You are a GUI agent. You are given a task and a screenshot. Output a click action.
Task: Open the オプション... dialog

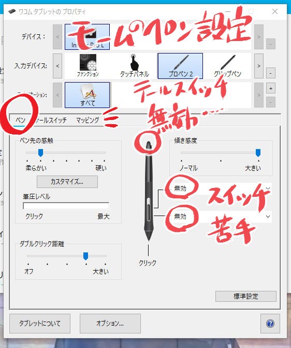coord(110,324)
